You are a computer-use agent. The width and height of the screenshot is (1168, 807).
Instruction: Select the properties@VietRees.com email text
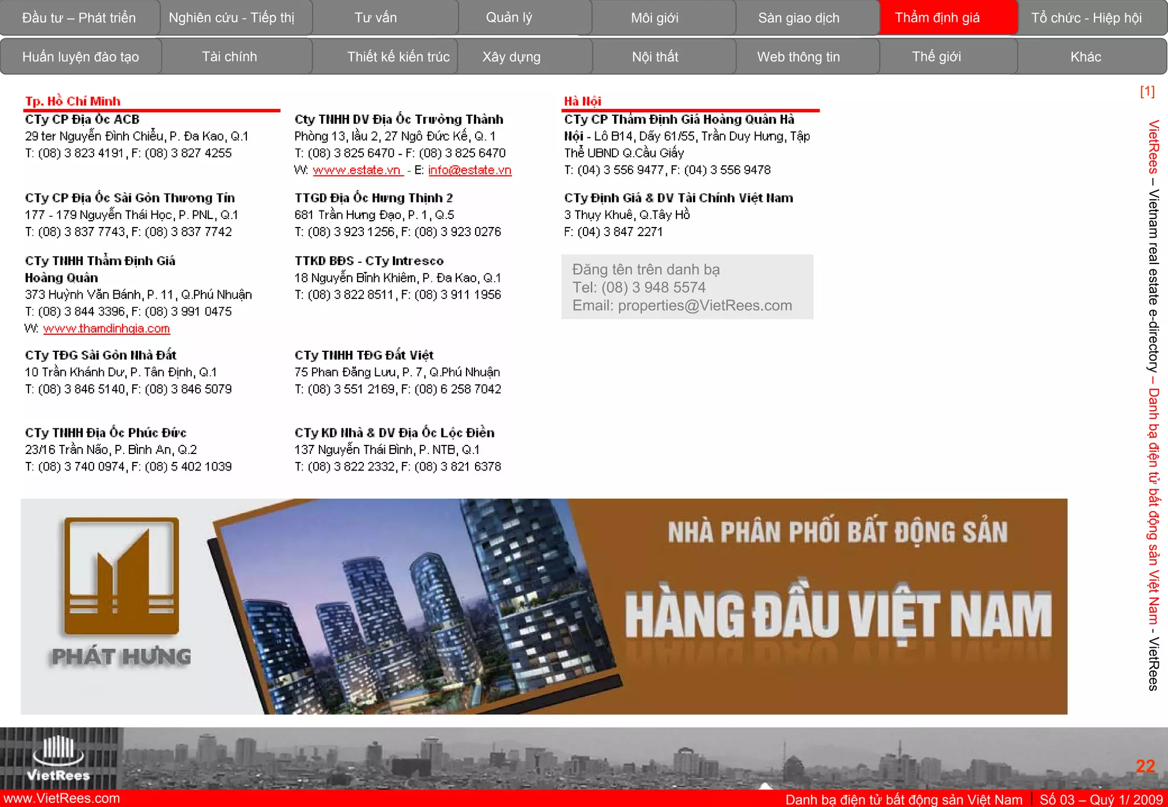tap(705, 306)
